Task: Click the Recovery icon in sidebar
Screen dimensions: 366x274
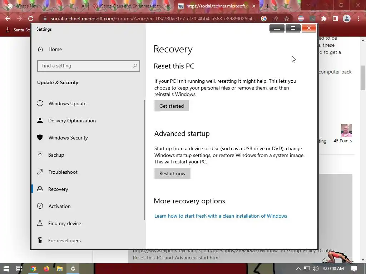Action: click(40, 189)
